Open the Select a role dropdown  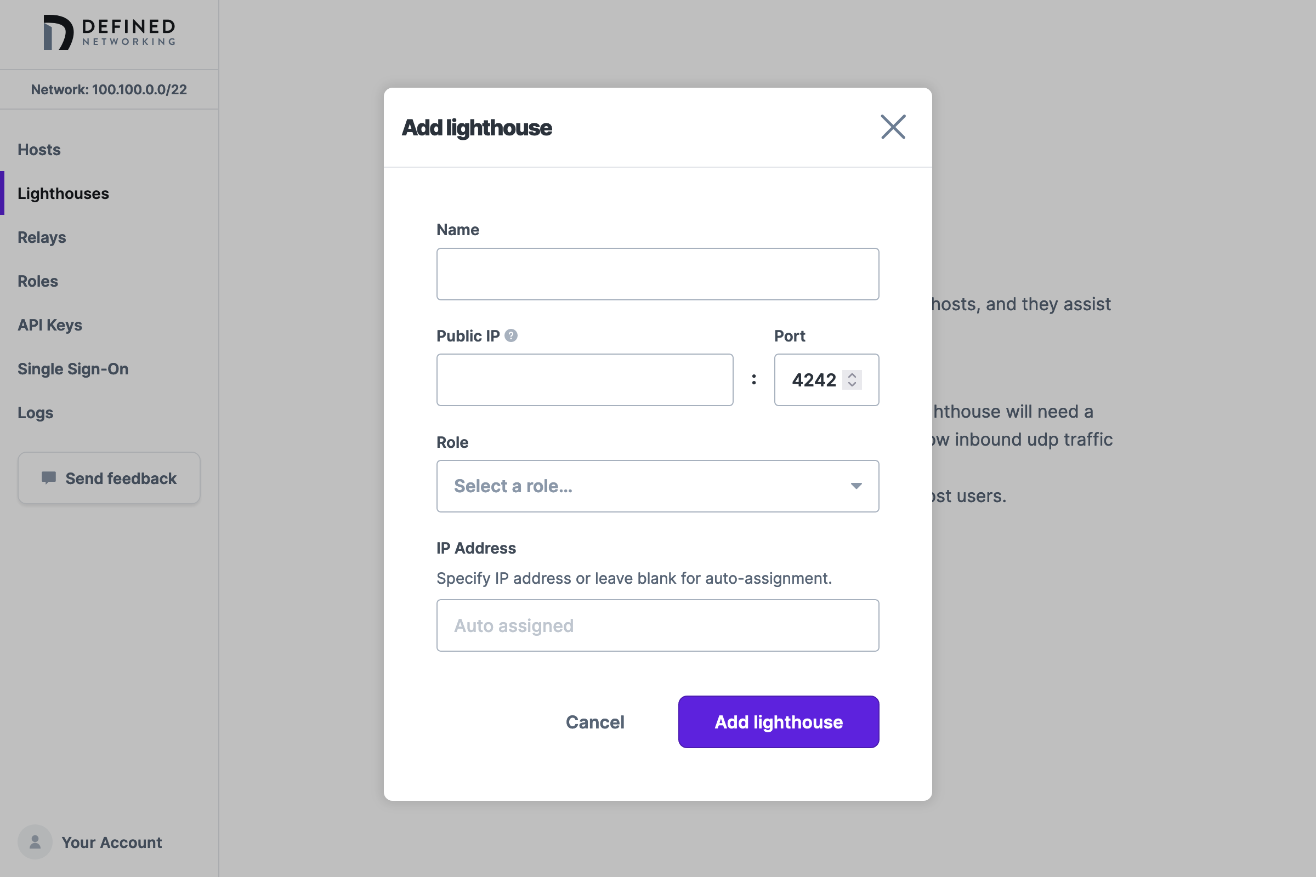click(643, 486)
